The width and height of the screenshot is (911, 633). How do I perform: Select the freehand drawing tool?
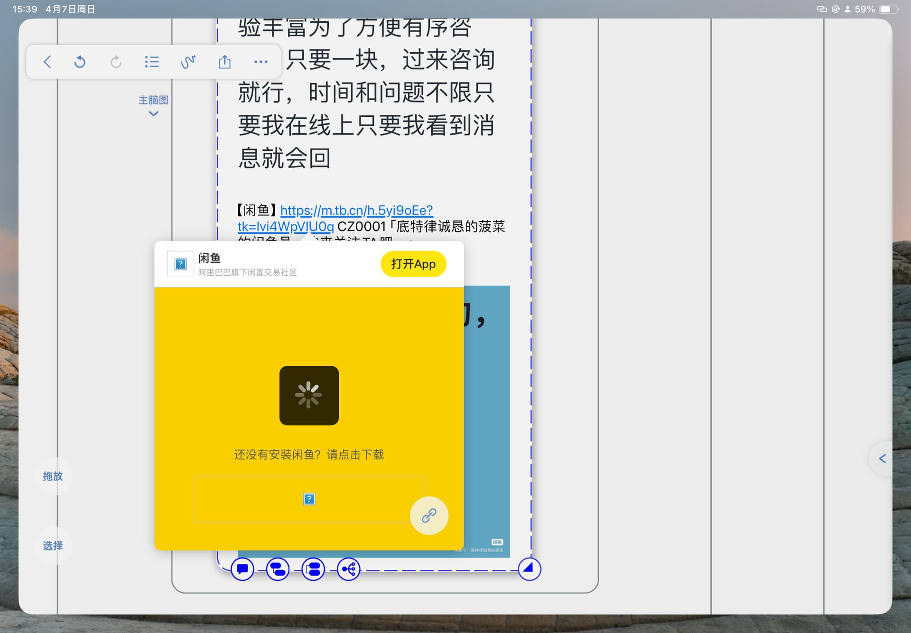coord(188,62)
